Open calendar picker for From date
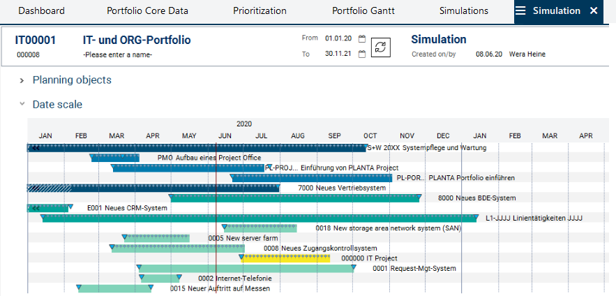616x296 pixels. click(362, 38)
